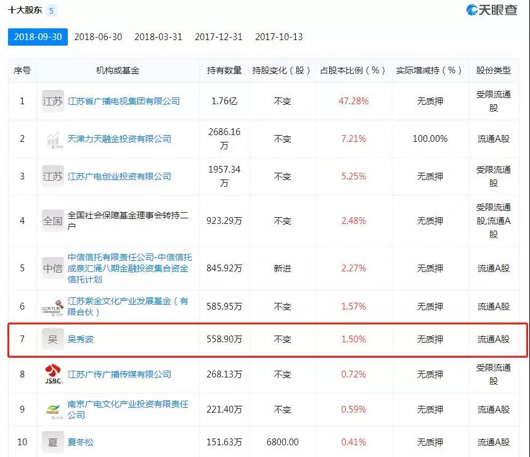Viewport: 530px width, 457px height.
Task: Click the 股份类型 column header
Action: click(x=494, y=70)
